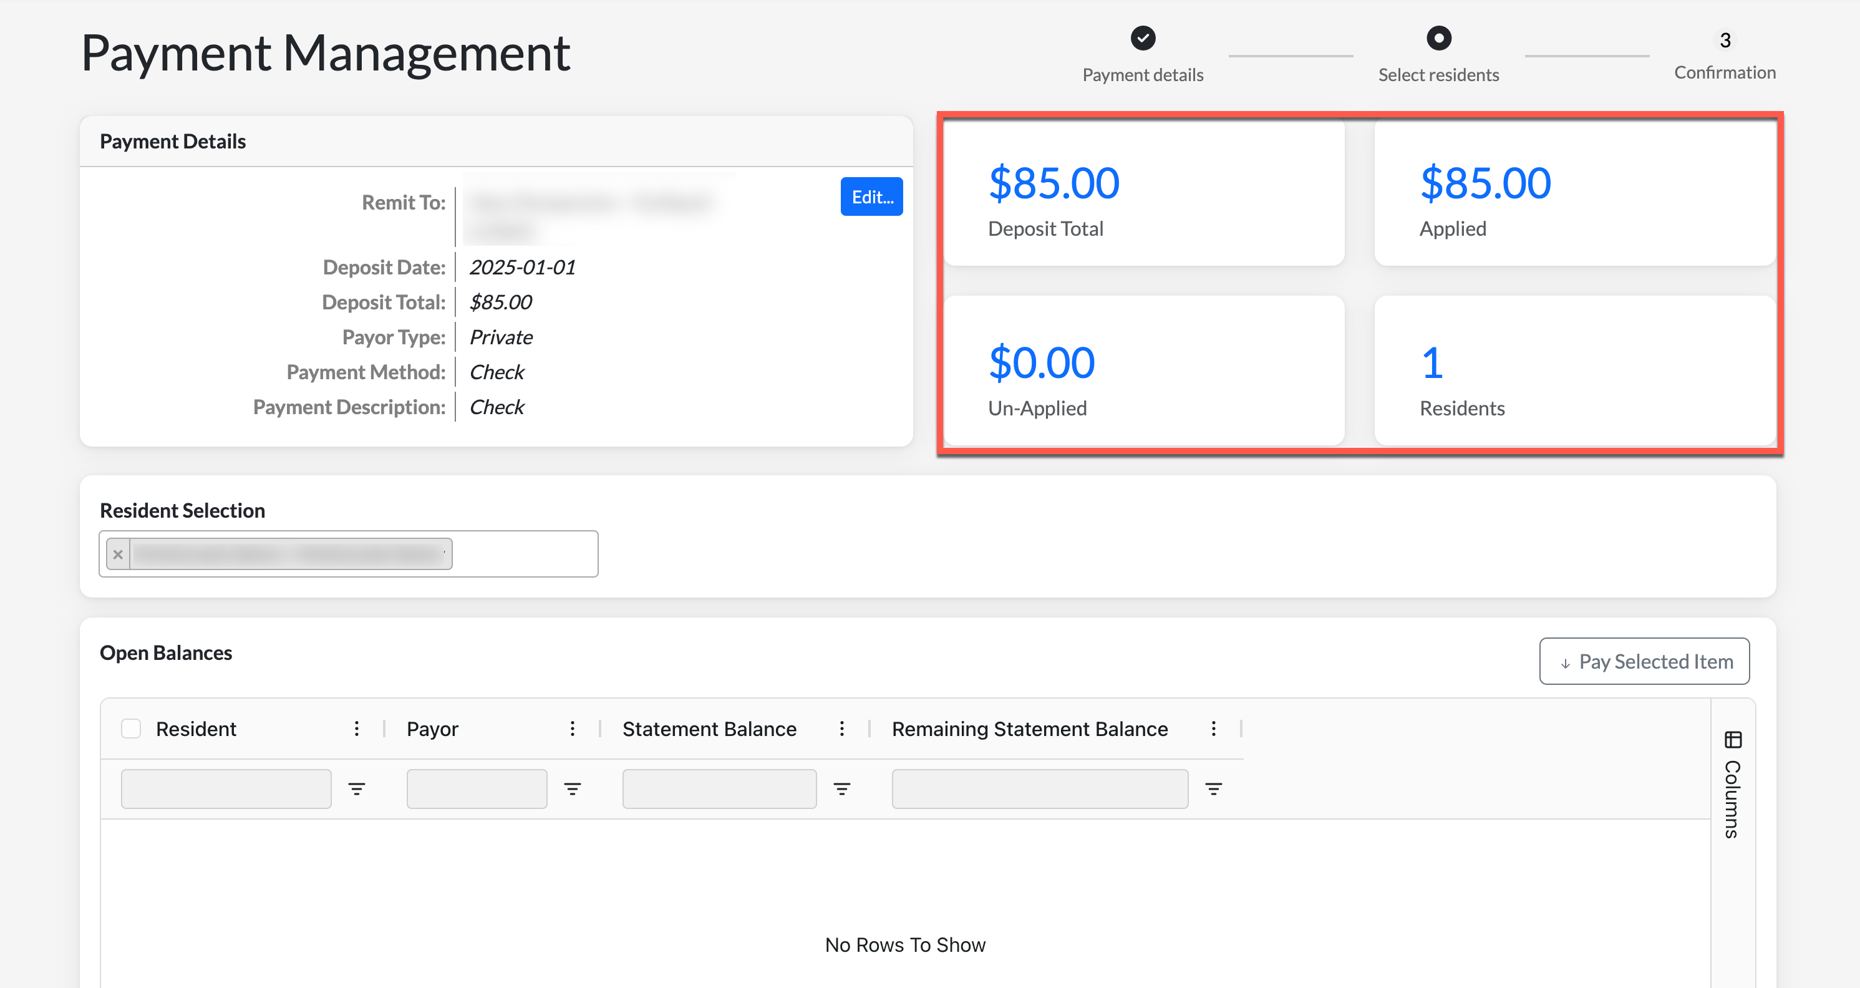Viewport: 1860px width, 988px height.
Task: Click the filter icon for Payor column
Action: [573, 788]
